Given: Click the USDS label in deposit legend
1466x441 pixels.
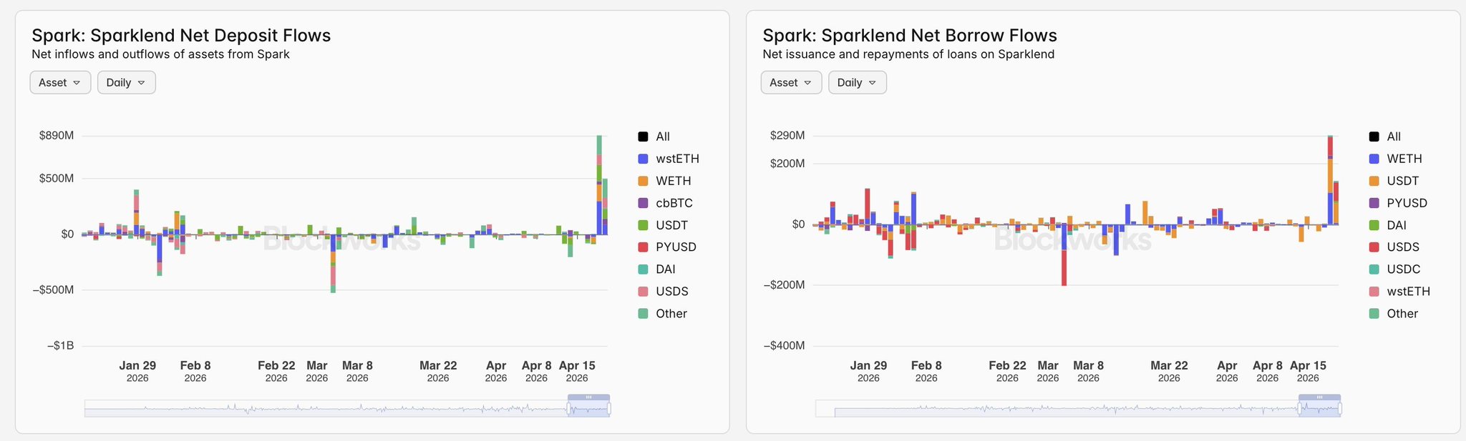Looking at the screenshot, I should (x=671, y=292).
